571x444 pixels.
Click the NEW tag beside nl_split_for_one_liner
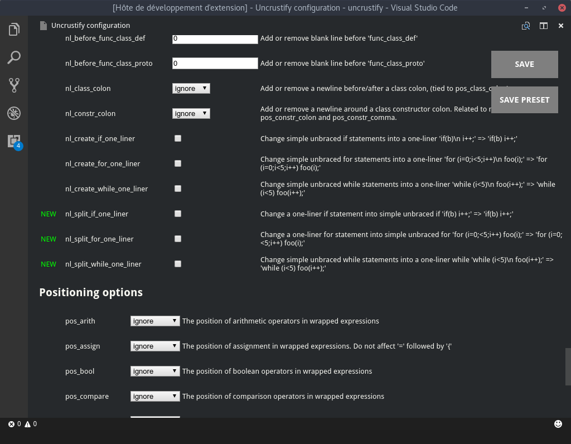[49, 239]
